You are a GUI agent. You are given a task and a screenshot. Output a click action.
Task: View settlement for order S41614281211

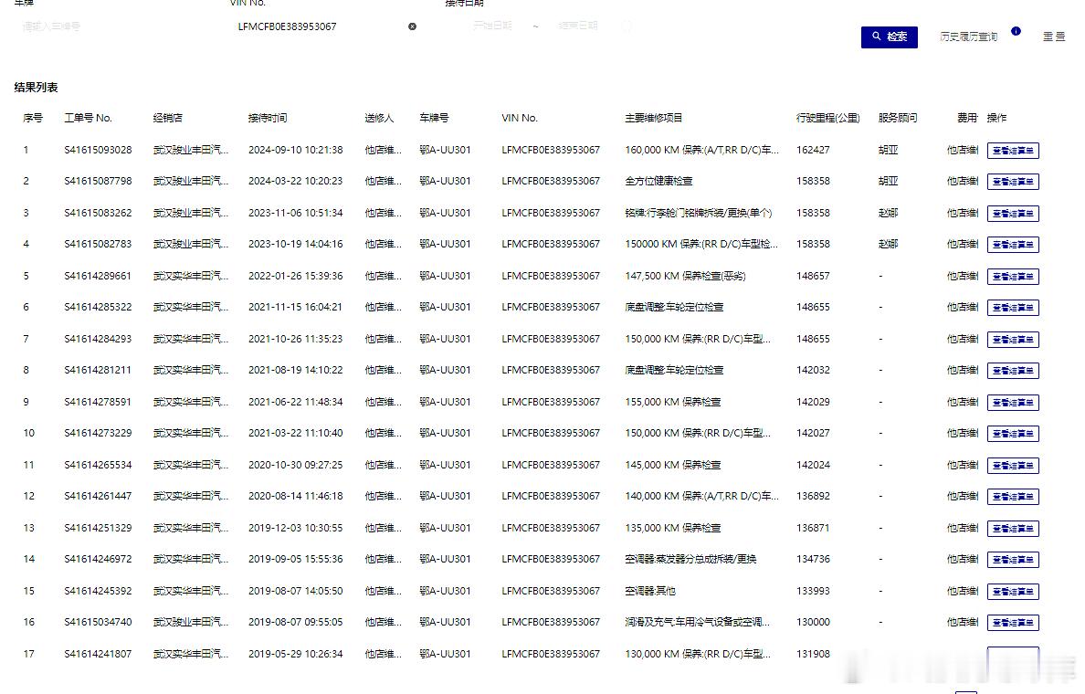point(1013,370)
